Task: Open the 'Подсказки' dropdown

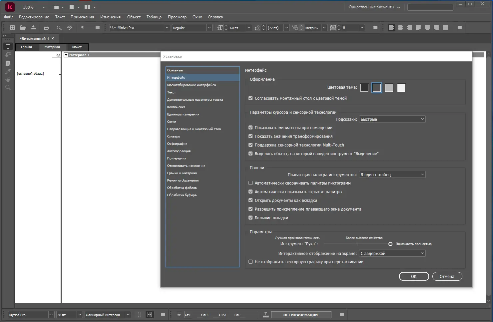Action: click(392, 119)
